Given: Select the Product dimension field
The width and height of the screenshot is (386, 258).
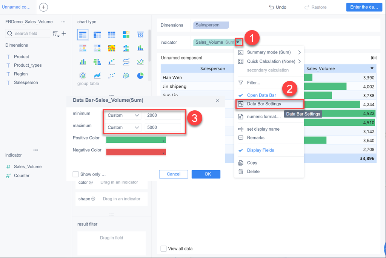Looking at the screenshot, I should point(22,57).
